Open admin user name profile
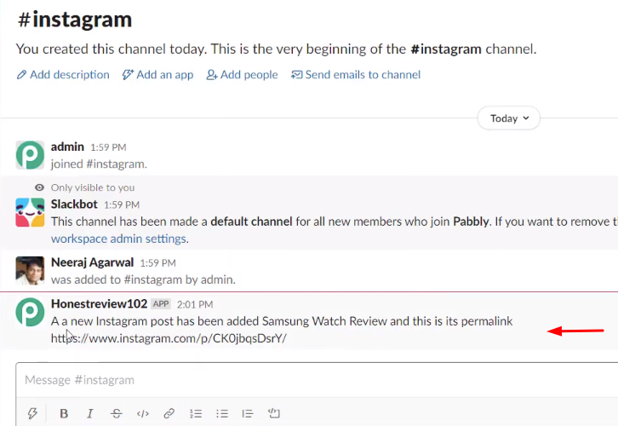The image size is (618, 426). click(67, 147)
